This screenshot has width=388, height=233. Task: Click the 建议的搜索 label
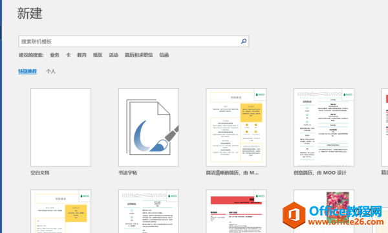pyautogui.click(x=31, y=55)
